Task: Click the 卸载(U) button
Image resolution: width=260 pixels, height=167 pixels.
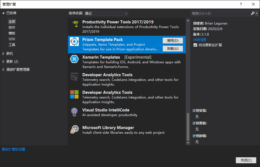Action: 173,49
